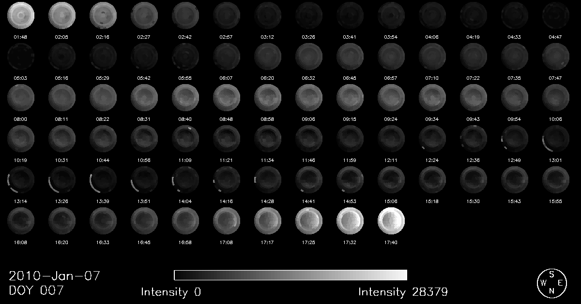Viewport: 581px width, 304px height.
Task: Click the '07:35' timestamp label
Action: 514,78
